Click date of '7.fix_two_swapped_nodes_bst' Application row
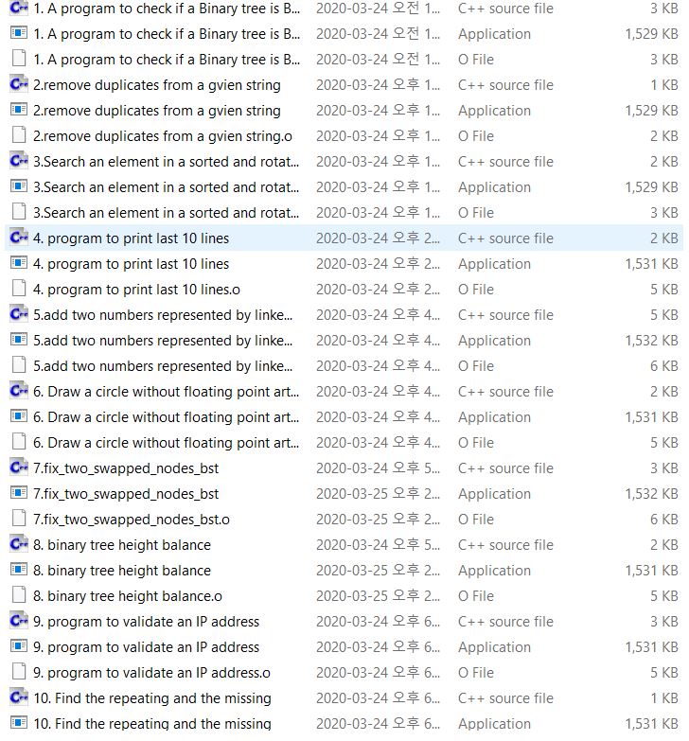Screen dimensions: 689x741 [x=378, y=493]
